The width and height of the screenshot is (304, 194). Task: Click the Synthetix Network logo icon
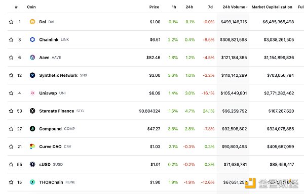point(32,75)
